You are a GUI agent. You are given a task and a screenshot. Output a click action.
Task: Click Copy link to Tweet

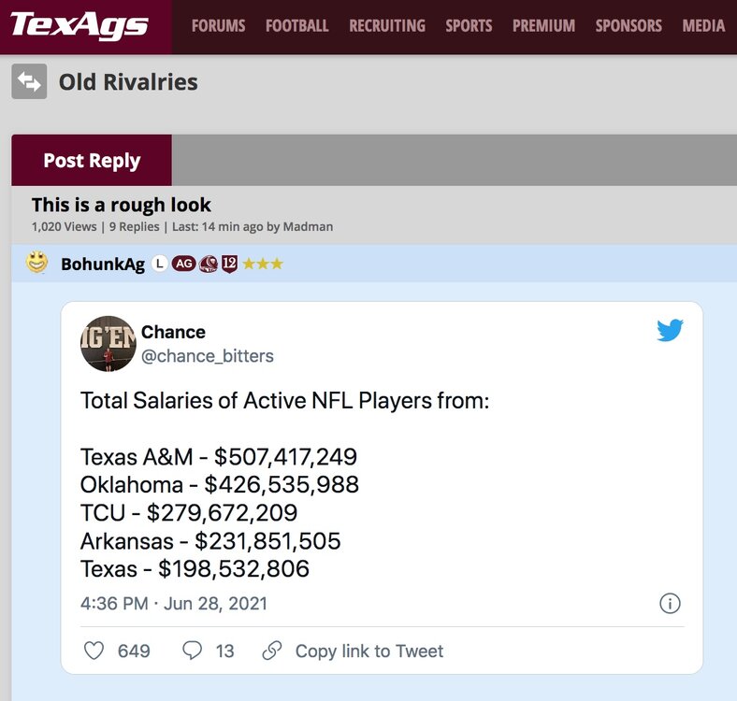click(x=368, y=651)
